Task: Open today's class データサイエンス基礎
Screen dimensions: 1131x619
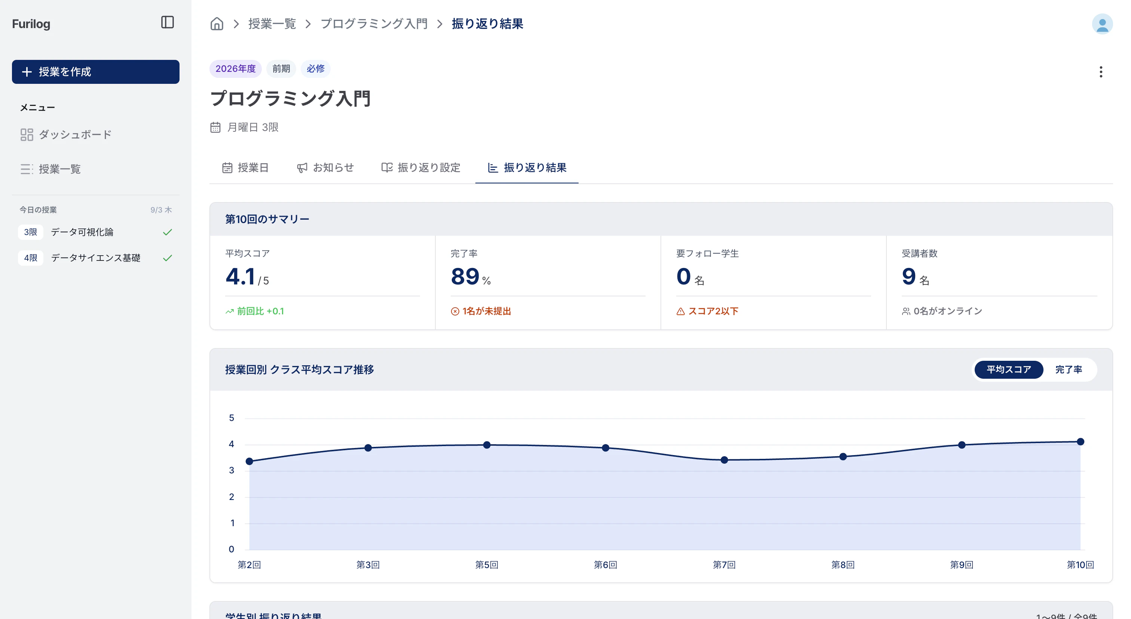Action: (96, 258)
